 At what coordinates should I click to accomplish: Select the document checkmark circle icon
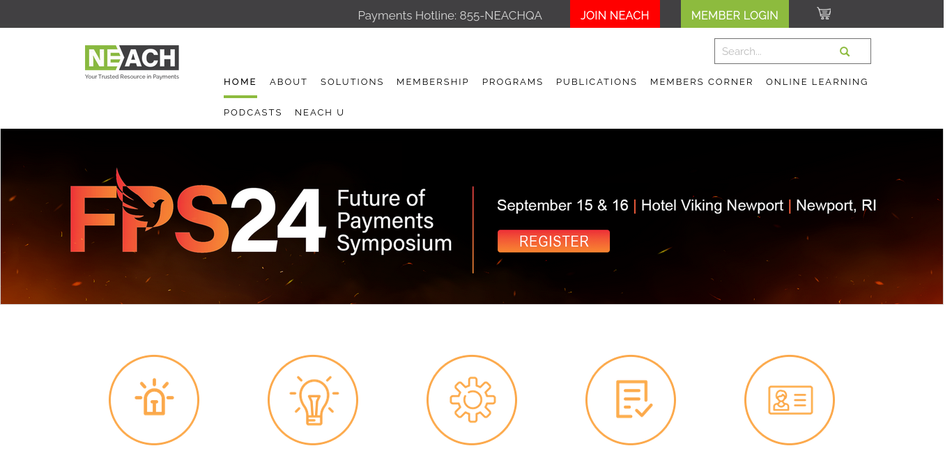point(631,400)
